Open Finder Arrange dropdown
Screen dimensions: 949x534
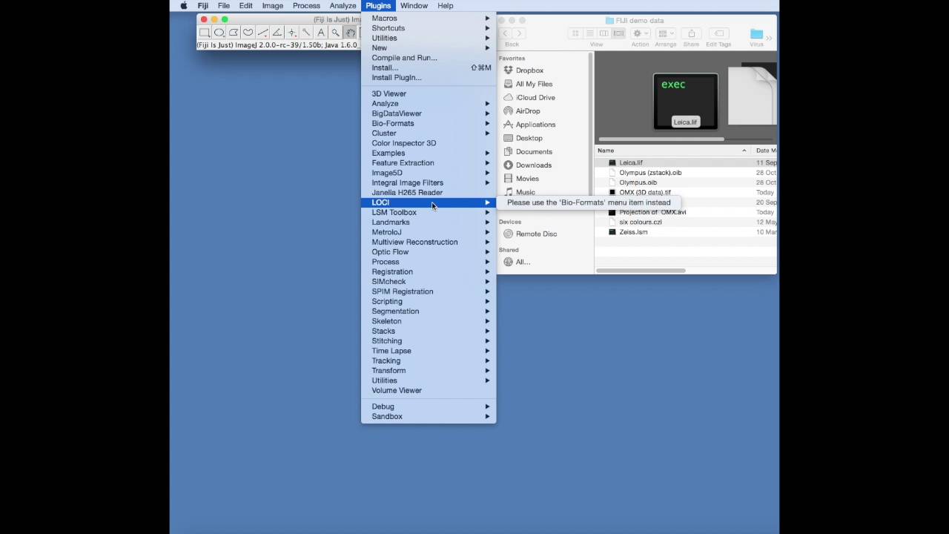(x=665, y=33)
